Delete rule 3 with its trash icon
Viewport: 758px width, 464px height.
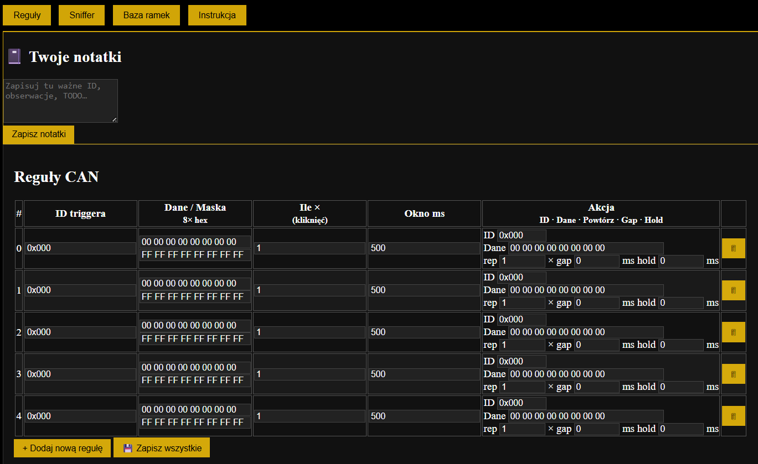(734, 374)
